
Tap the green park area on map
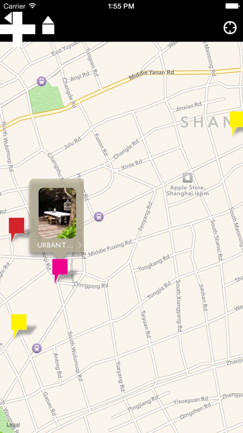coord(46,98)
